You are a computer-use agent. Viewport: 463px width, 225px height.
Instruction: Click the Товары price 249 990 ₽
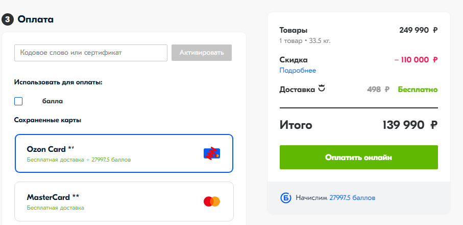418,30
